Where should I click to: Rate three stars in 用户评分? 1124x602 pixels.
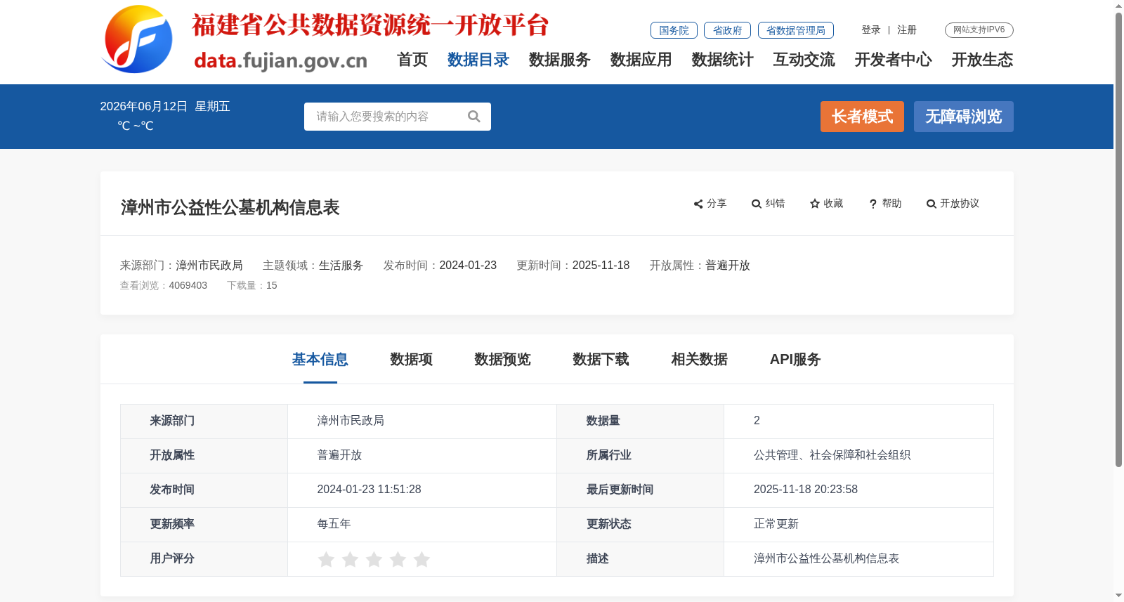[374, 559]
